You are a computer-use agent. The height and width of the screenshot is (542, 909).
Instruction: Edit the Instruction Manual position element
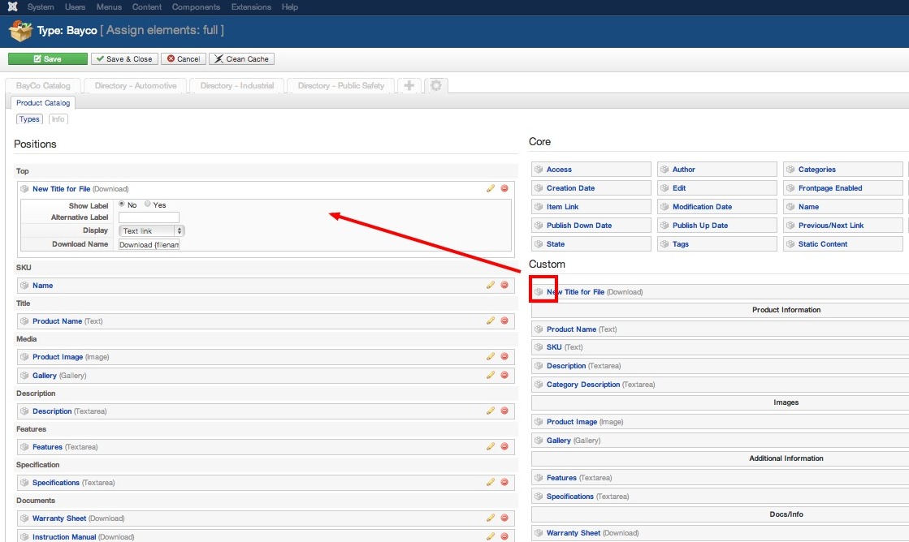pos(491,537)
